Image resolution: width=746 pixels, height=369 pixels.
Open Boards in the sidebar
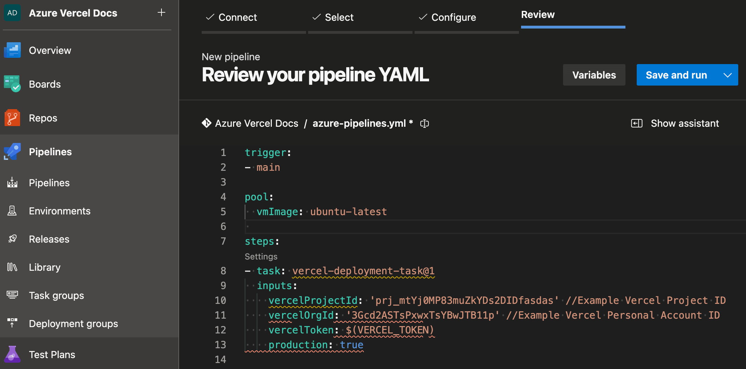(45, 84)
